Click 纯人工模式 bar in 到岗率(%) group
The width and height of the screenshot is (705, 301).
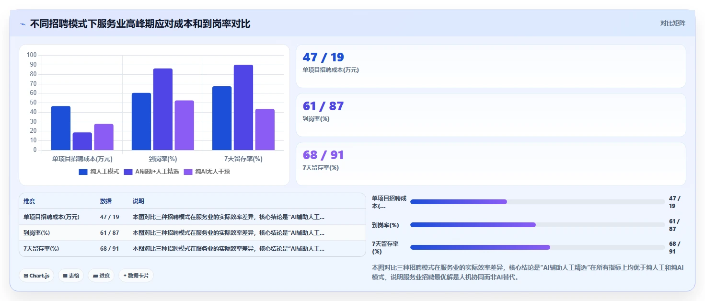(141, 121)
